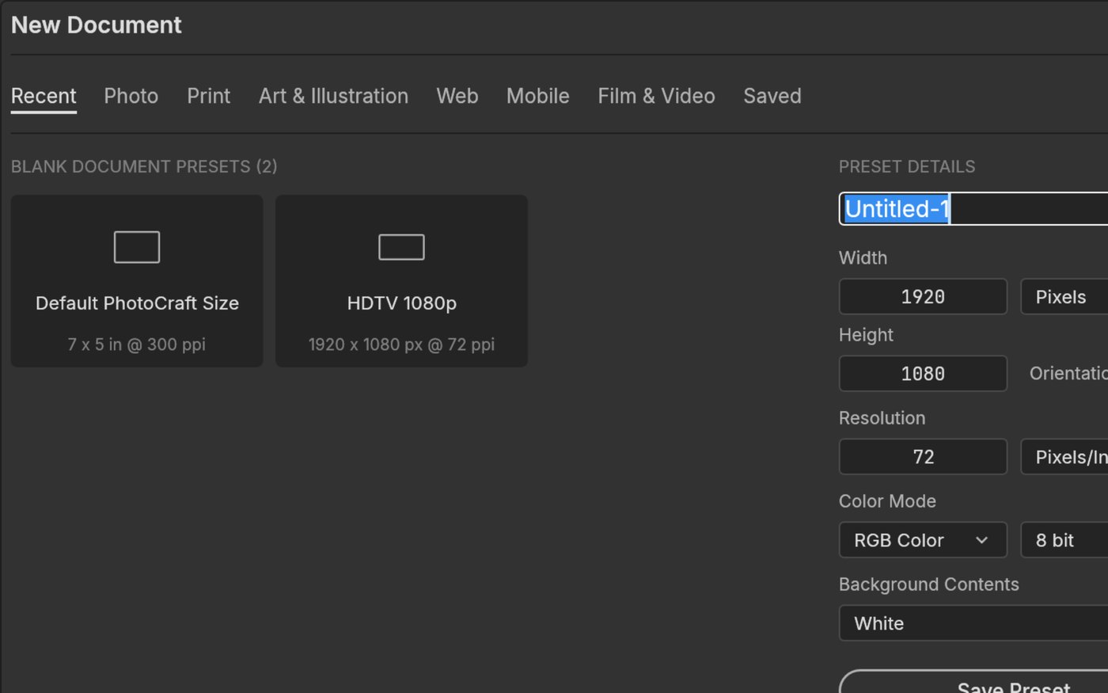This screenshot has width=1108, height=693.
Task: Open the RGB Color mode dropdown
Action: point(923,540)
